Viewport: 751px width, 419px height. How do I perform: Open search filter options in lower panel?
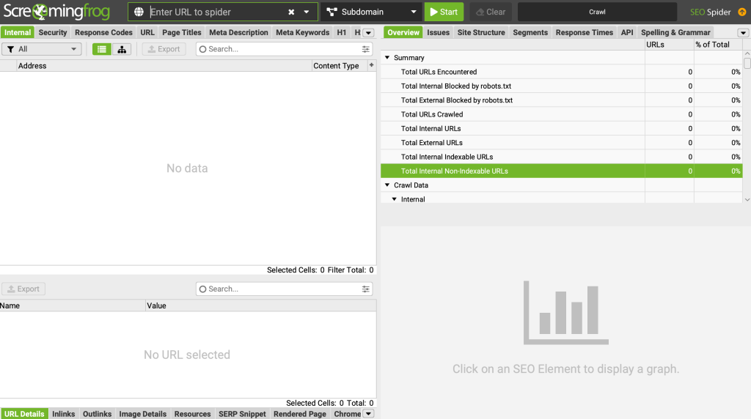(366, 289)
